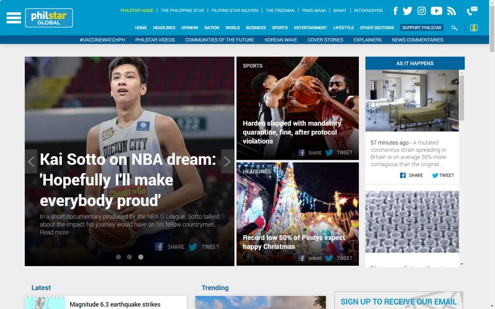Select first carousel slide dot
This screenshot has width=495, height=309.
118,257
